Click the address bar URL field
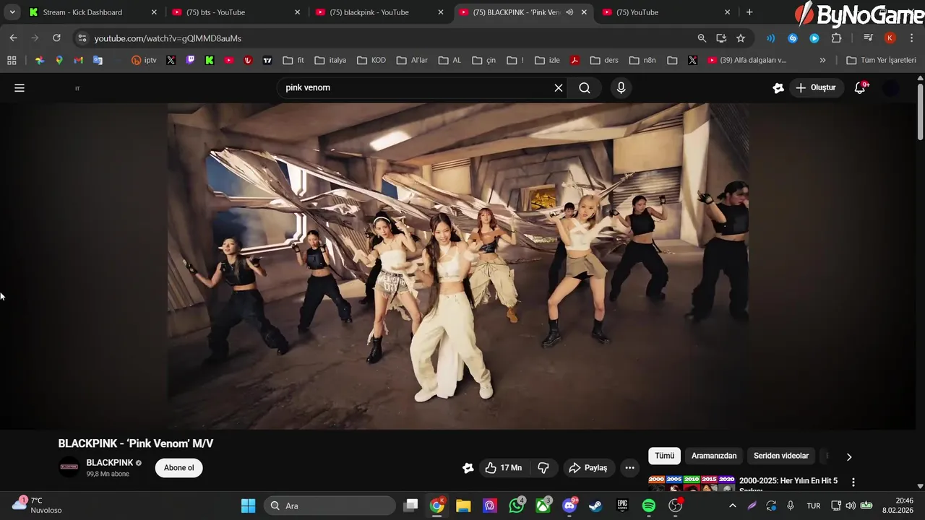 390,38
